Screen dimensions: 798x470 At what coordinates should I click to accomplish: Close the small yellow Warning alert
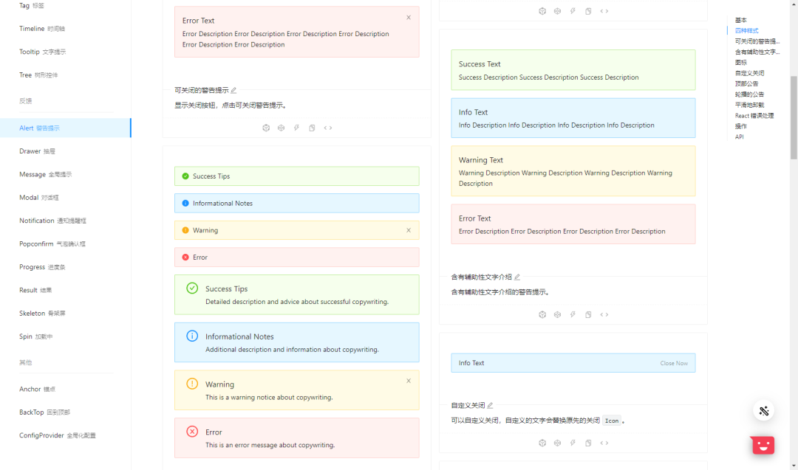point(409,230)
